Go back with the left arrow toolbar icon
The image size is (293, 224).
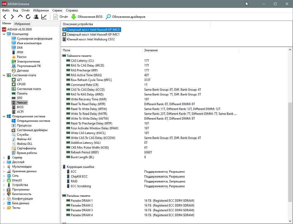coord(5,17)
